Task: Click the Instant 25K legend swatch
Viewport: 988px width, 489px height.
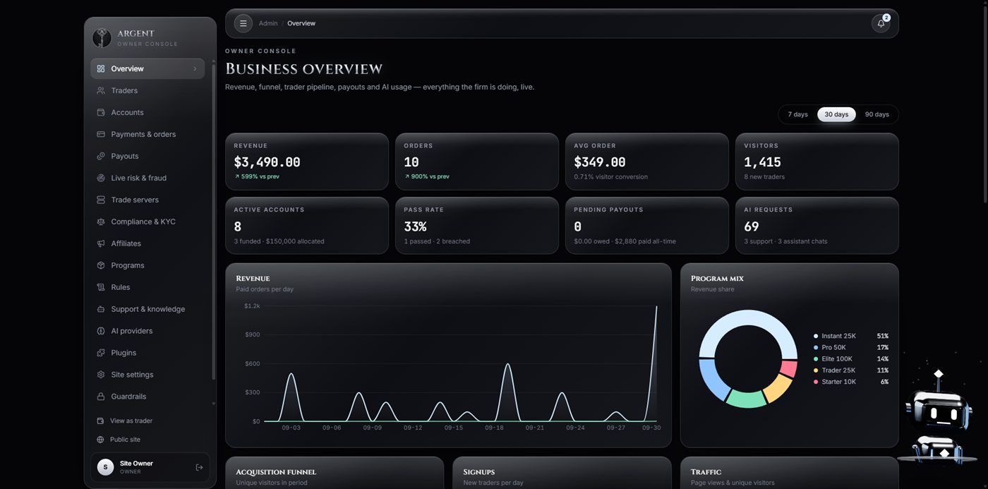Action: pyautogui.click(x=816, y=337)
